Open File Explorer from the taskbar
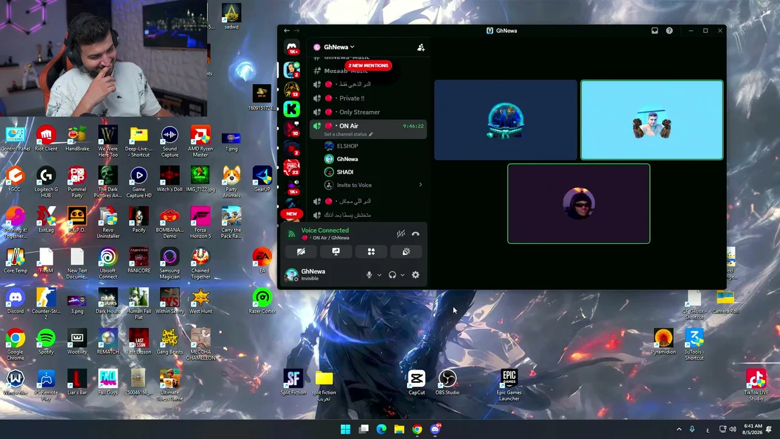Viewport: 780px width, 439px height. 399,429
